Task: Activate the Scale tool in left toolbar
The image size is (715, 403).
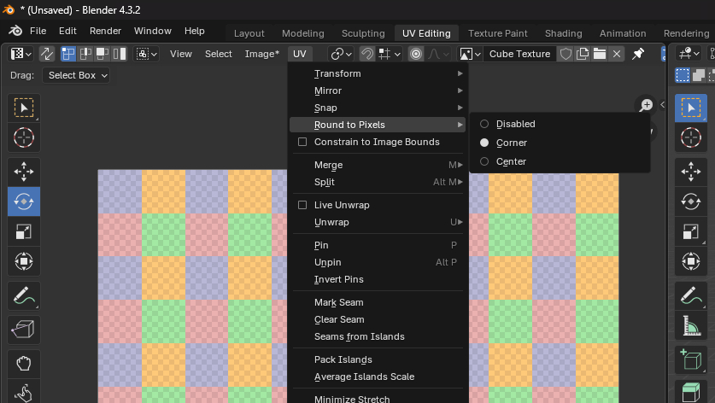Action: point(24,231)
